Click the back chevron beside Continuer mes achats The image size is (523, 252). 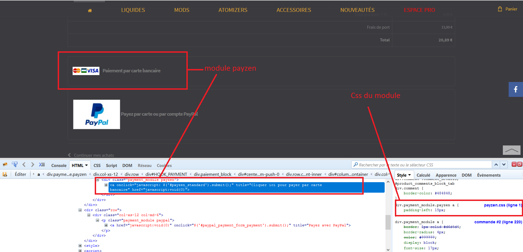[x=69, y=155]
